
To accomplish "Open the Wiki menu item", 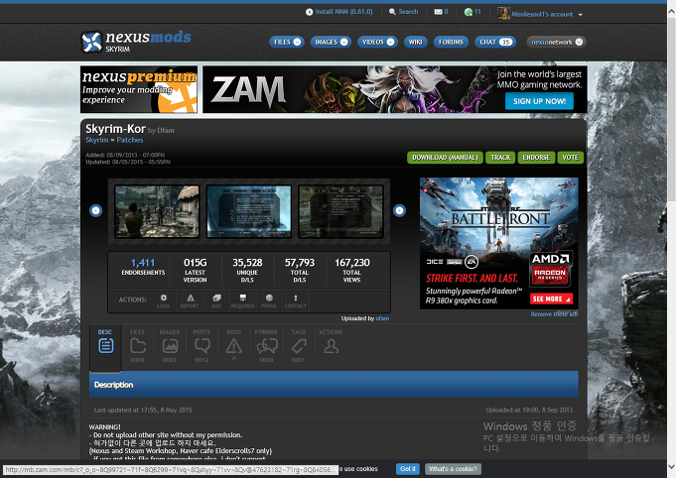I will [x=416, y=43].
